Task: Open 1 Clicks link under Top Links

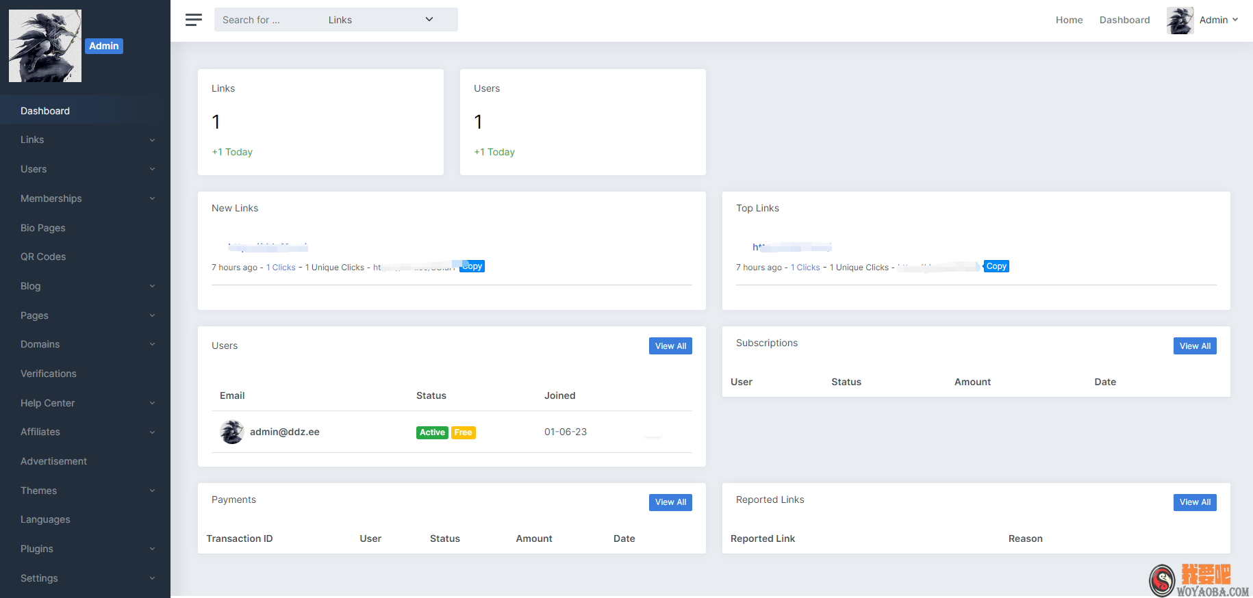Action: (805, 268)
